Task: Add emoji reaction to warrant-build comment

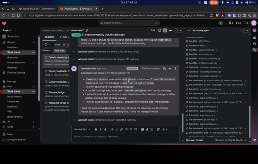Action: click(165, 69)
